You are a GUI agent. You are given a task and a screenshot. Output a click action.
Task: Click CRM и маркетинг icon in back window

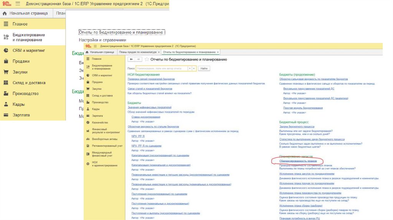tap(6, 50)
